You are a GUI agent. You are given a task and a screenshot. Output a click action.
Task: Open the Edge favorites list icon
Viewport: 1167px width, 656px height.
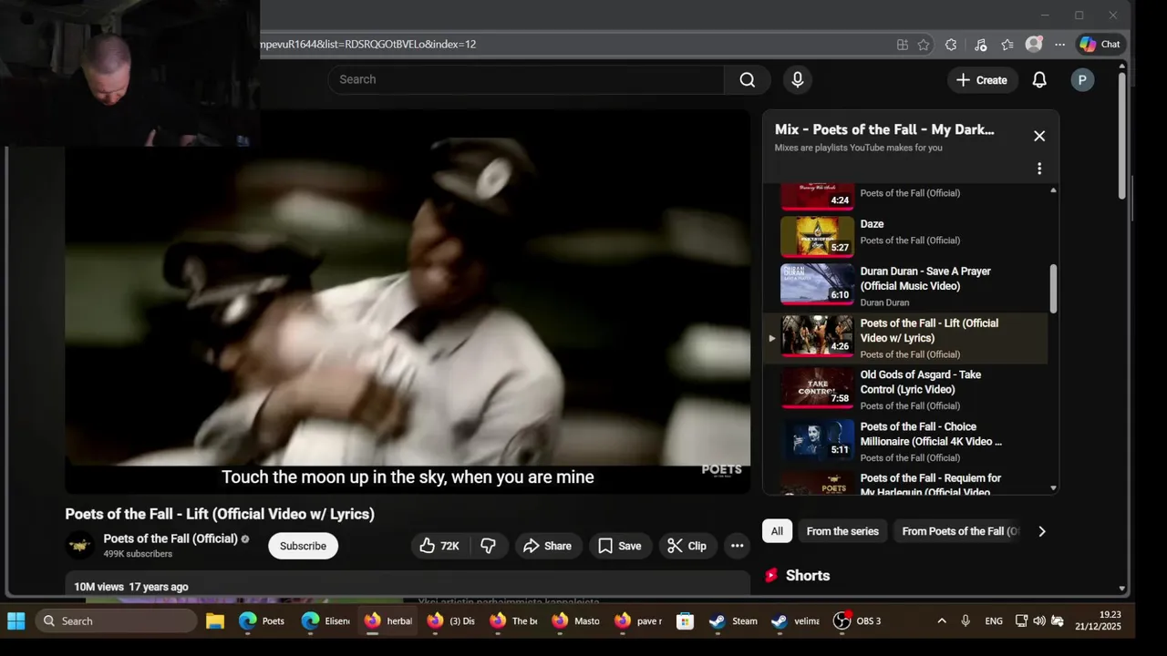[x=1007, y=44]
